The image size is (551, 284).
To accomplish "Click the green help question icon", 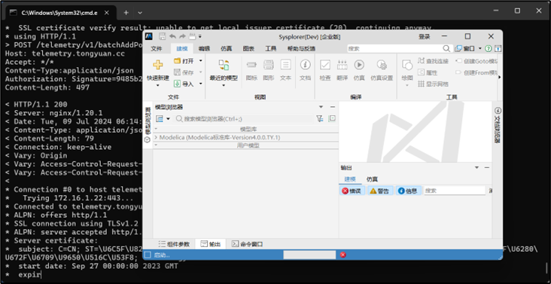I will tap(488, 48).
